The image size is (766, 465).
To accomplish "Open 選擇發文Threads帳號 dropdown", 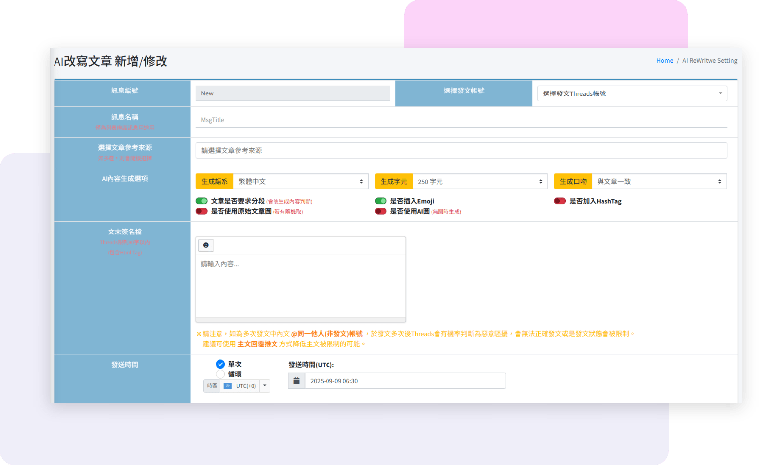I will tap(632, 93).
